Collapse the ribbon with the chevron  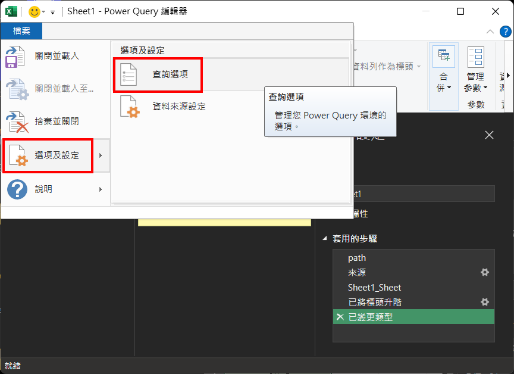tap(490, 32)
